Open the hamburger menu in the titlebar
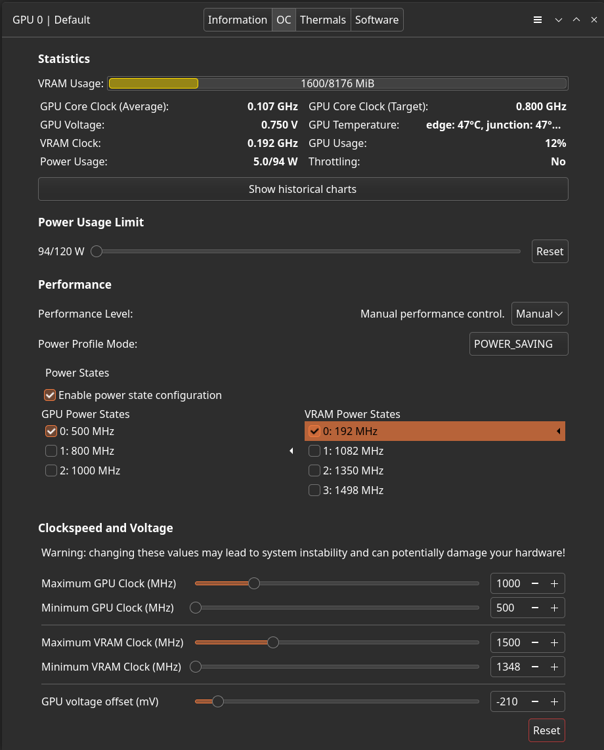This screenshot has height=750, width=604. click(538, 20)
